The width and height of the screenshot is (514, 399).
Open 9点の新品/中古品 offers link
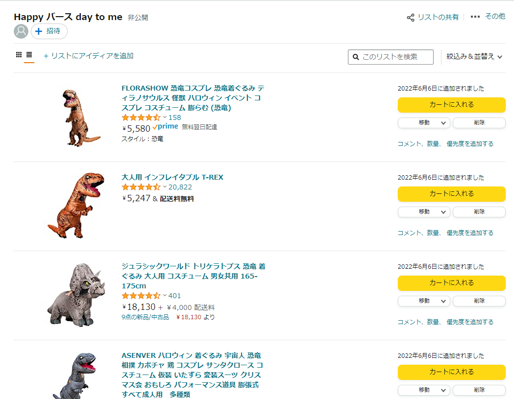click(x=145, y=317)
